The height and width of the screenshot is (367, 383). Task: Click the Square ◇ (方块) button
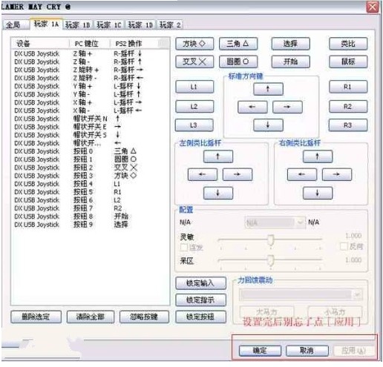pyautogui.click(x=194, y=44)
